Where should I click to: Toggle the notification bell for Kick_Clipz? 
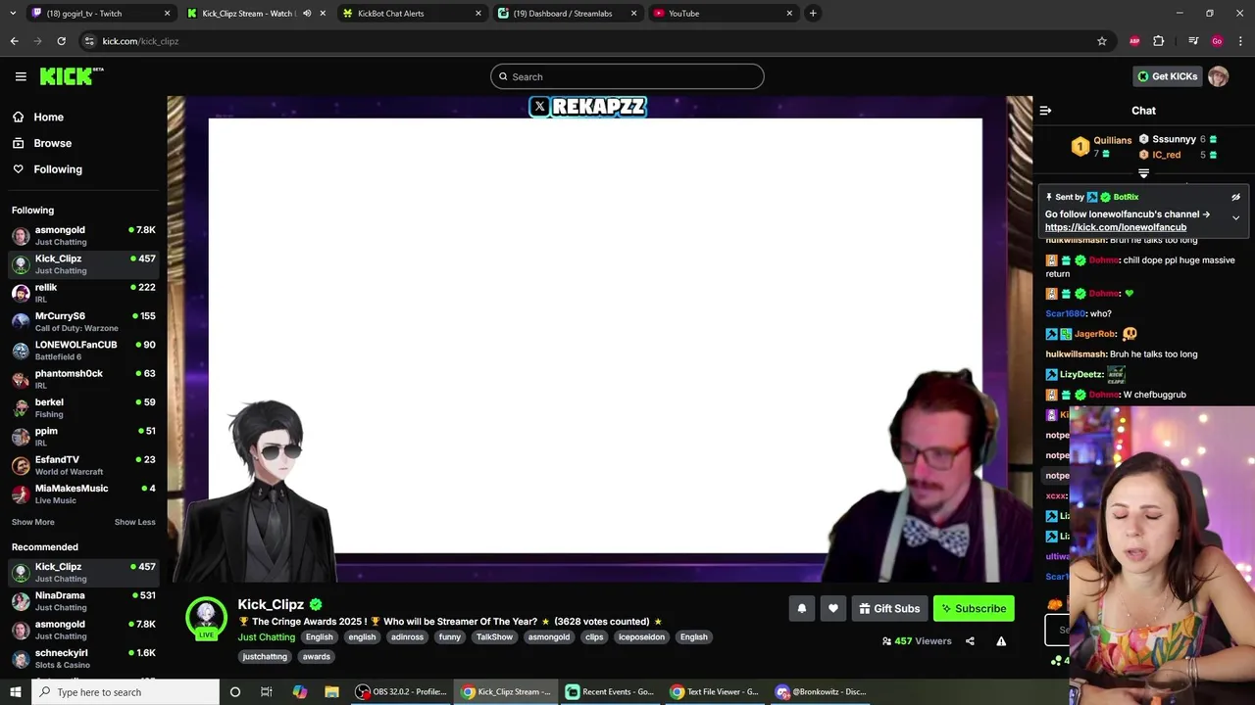(x=801, y=608)
